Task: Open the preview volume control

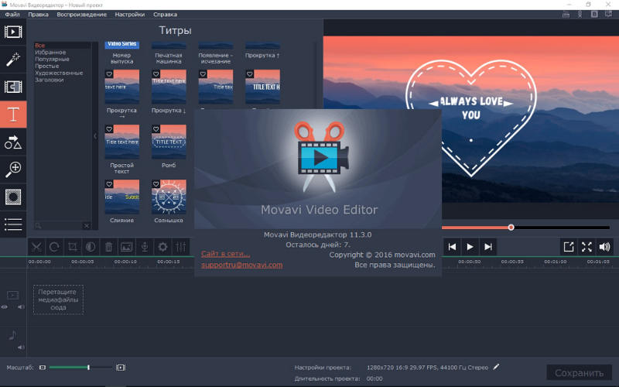Action: tap(604, 247)
